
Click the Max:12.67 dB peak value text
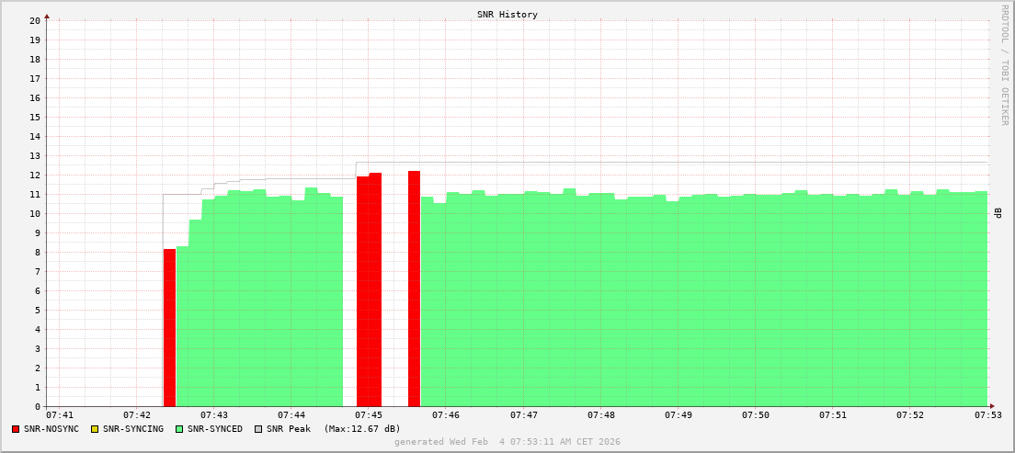[362, 429]
